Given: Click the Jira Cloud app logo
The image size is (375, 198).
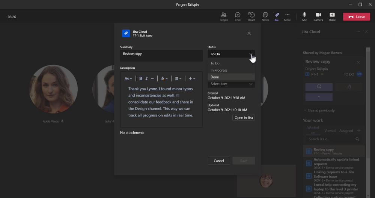Looking at the screenshot, I should 126,33.
